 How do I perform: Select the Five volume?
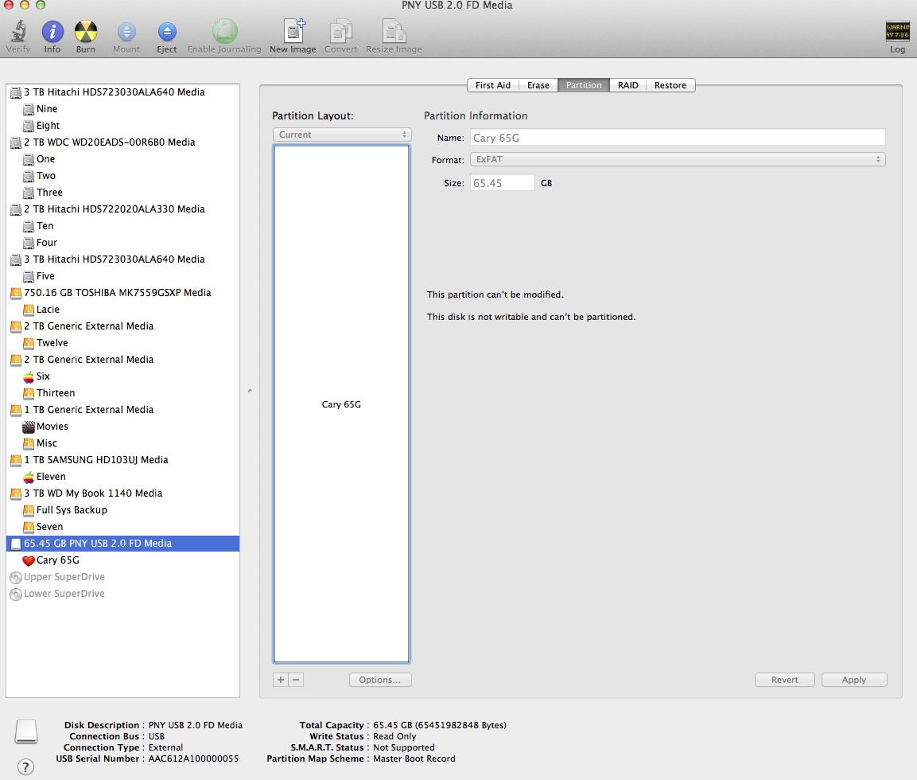122,276
